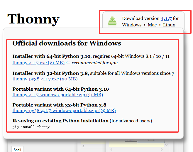Screen dimensions: 193x152
Task: Download thonny-4.1.7-windows-portable.zip (31 MB)
Action: point(57,95)
